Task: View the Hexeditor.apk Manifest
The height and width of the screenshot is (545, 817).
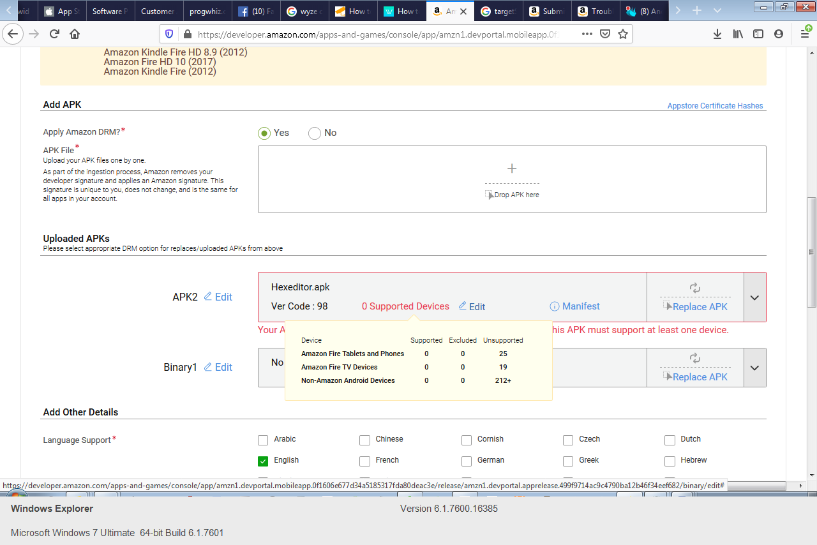Action: click(x=574, y=306)
